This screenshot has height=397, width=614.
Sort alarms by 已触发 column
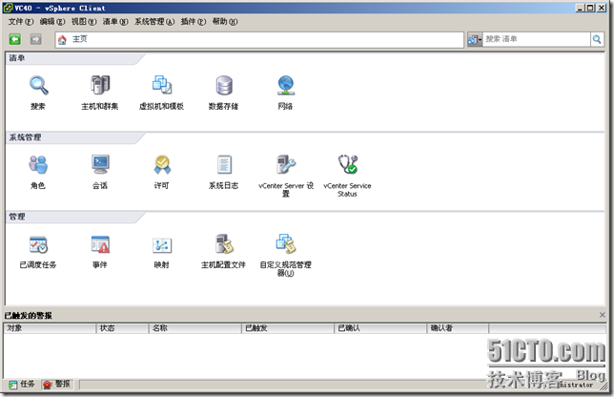tap(288, 328)
